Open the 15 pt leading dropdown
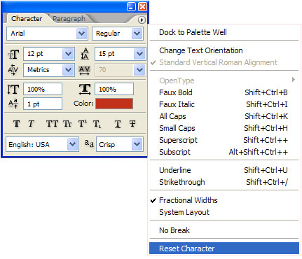This screenshot has width=302, height=259. (139, 54)
